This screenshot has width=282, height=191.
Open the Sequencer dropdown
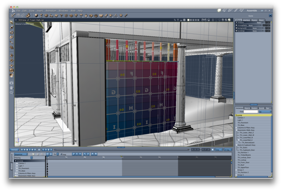(21, 154)
